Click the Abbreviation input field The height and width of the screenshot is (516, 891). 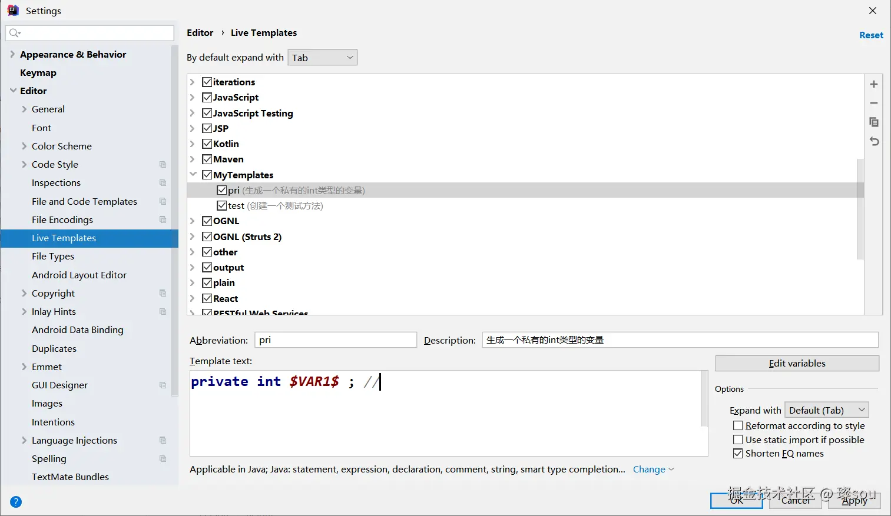(x=336, y=339)
